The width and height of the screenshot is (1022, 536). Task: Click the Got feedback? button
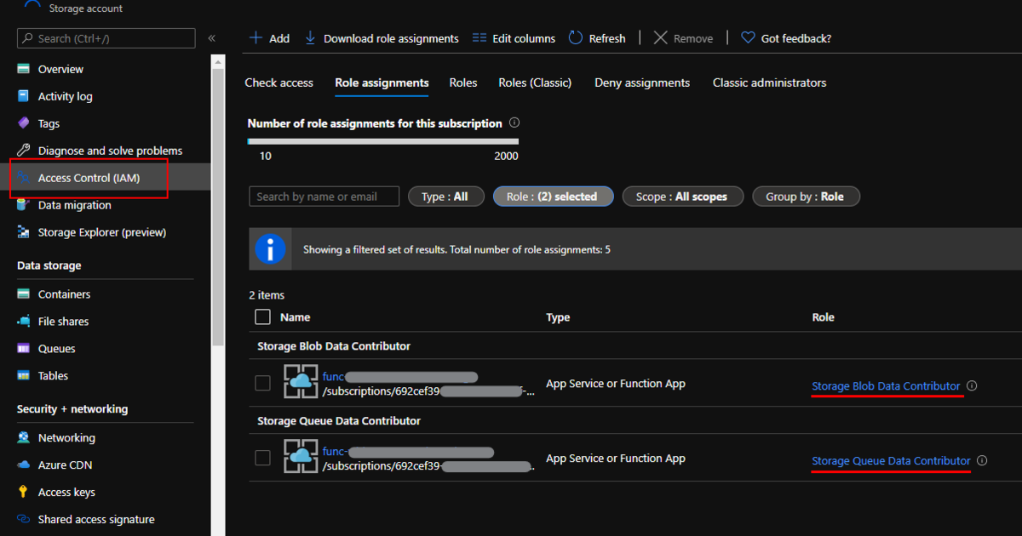(x=785, y=38)
